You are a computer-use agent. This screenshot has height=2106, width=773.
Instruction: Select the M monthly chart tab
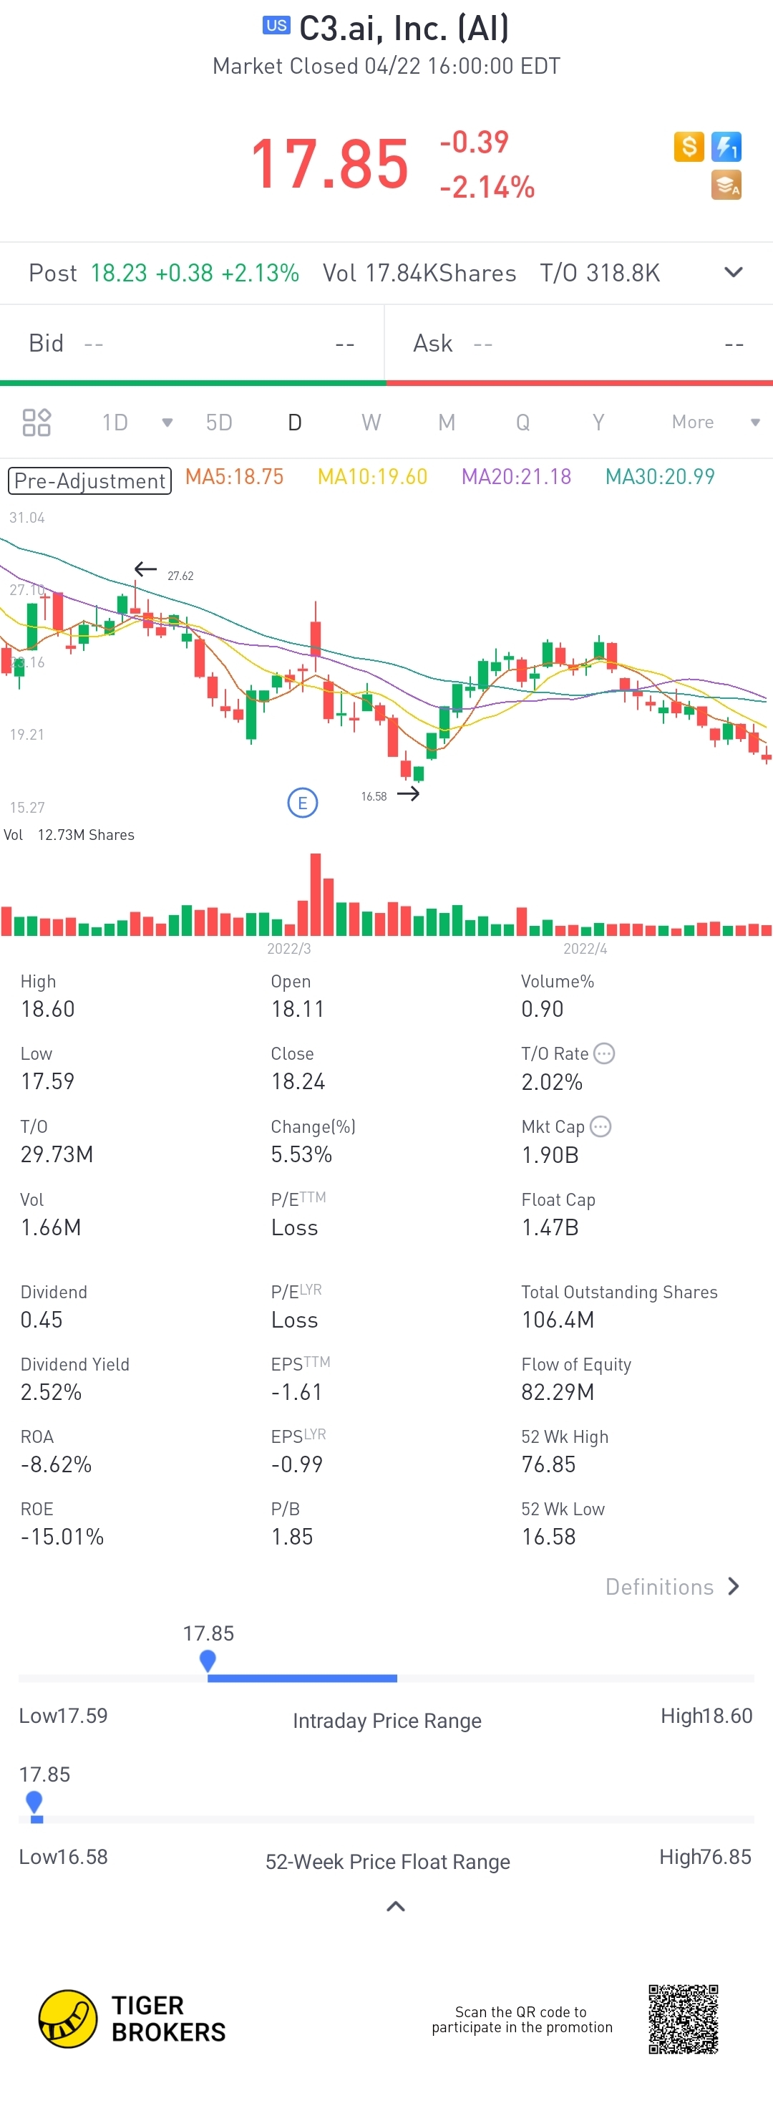[x=446, y=422]
